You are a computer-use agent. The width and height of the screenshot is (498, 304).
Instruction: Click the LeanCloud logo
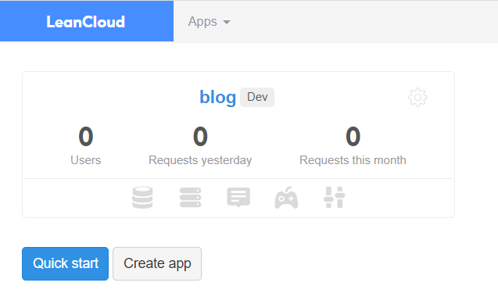(x=86, y=22)
